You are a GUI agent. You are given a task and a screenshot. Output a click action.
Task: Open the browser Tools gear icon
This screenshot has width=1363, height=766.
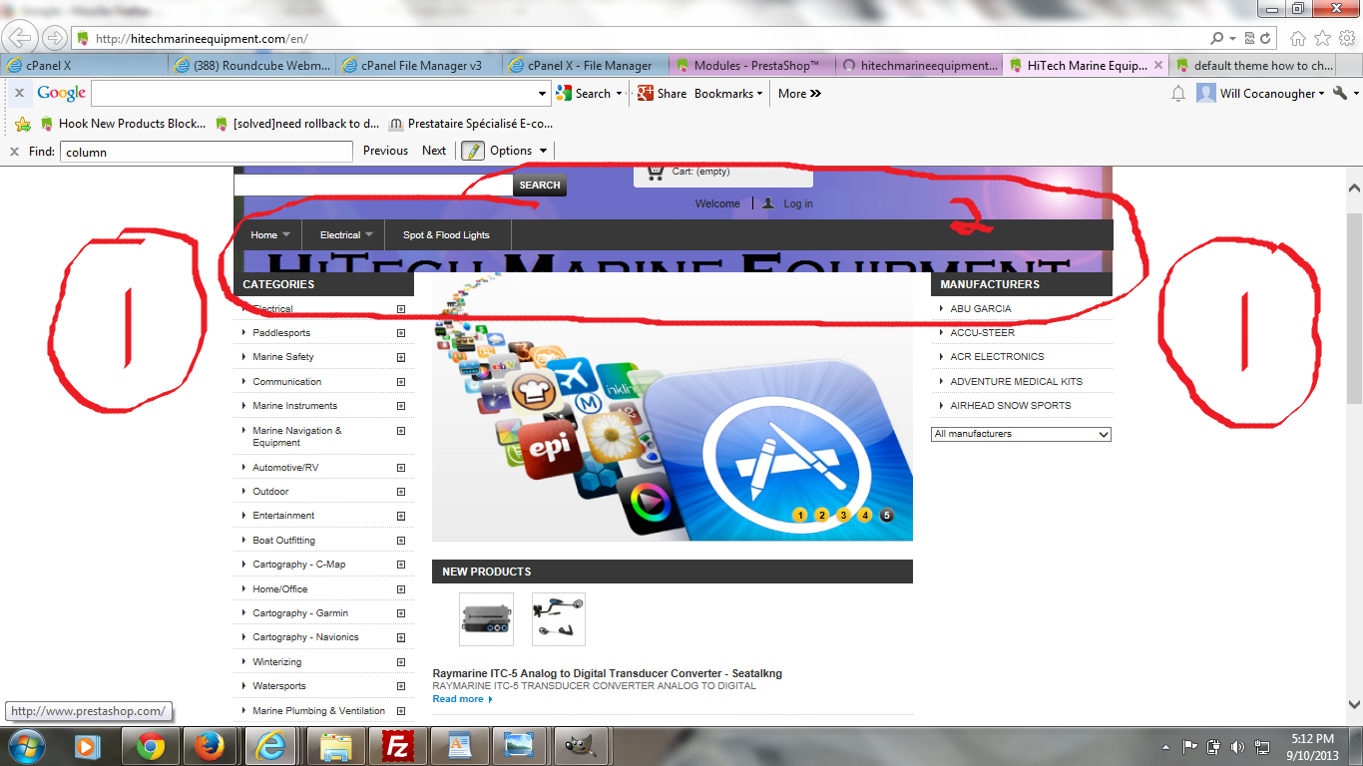(x=1347, y=38)
